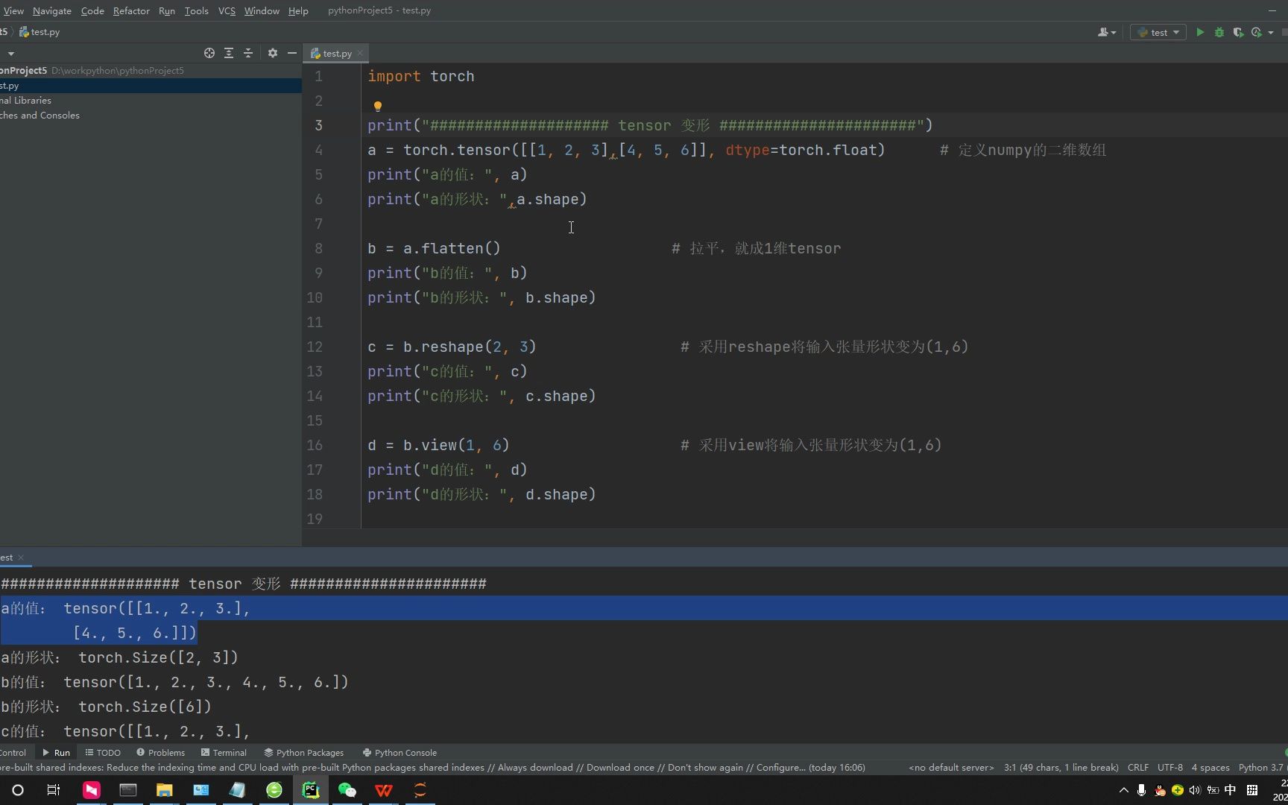The image size is (1288, 805).
Task: Hide the project tool window
Action: [x=292, y=53]
